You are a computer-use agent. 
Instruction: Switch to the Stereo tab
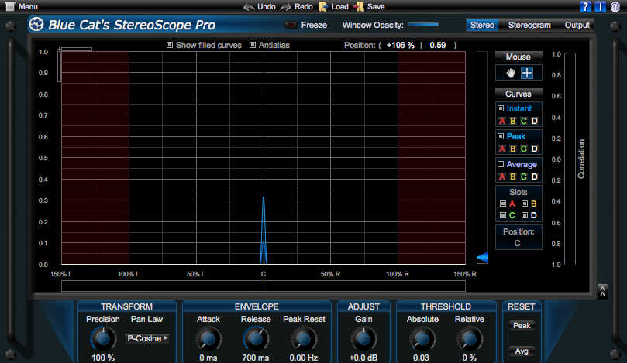click(x=482, y=26)
